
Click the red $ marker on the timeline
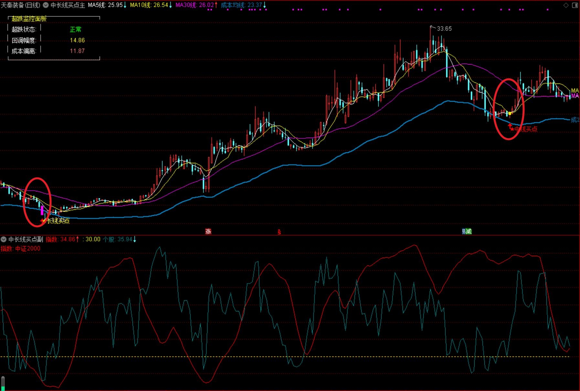point(279,231)
